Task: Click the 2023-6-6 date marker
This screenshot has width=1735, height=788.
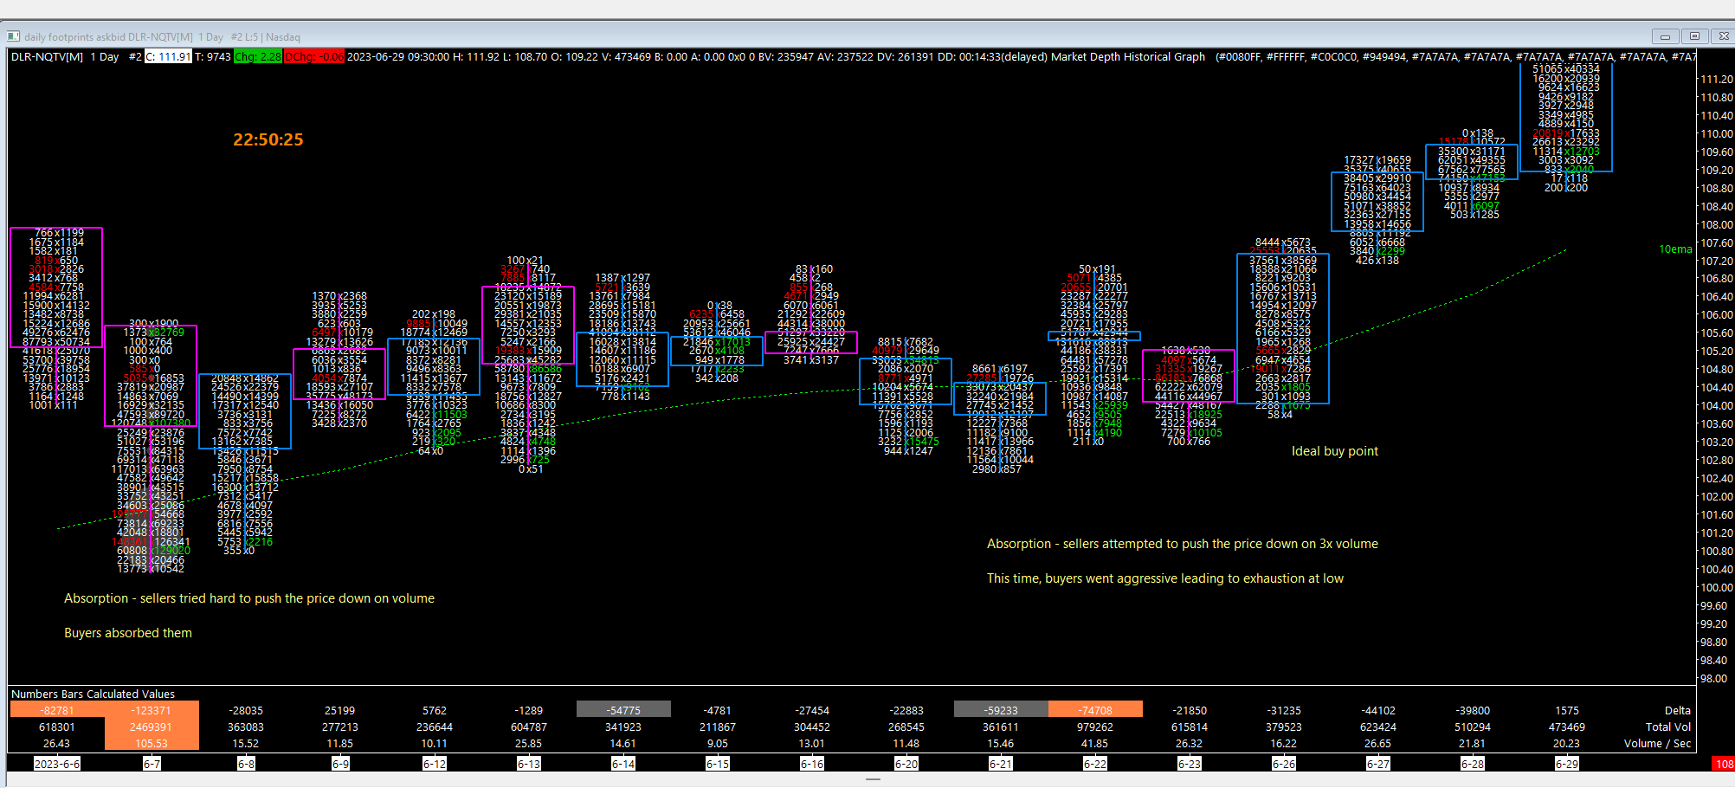Action: (57, 764)
